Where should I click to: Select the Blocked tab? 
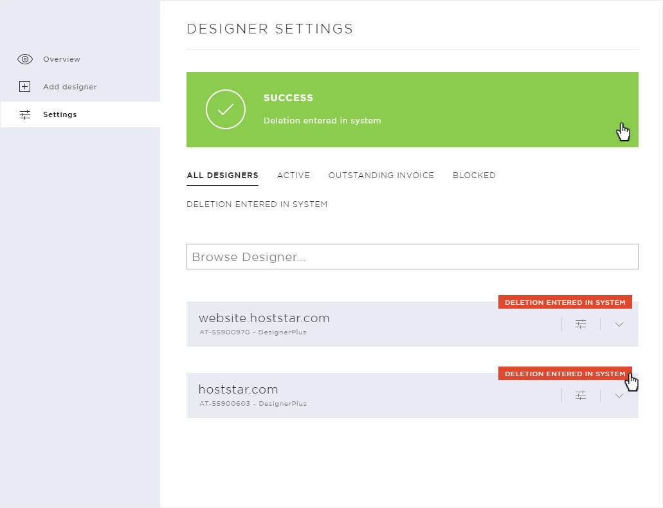474,175
